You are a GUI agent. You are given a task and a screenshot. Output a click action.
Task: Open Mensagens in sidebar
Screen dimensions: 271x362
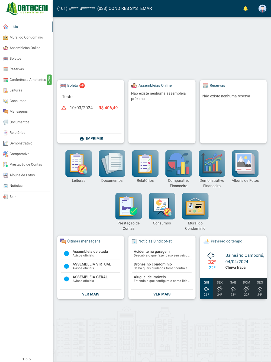point(26,111)
